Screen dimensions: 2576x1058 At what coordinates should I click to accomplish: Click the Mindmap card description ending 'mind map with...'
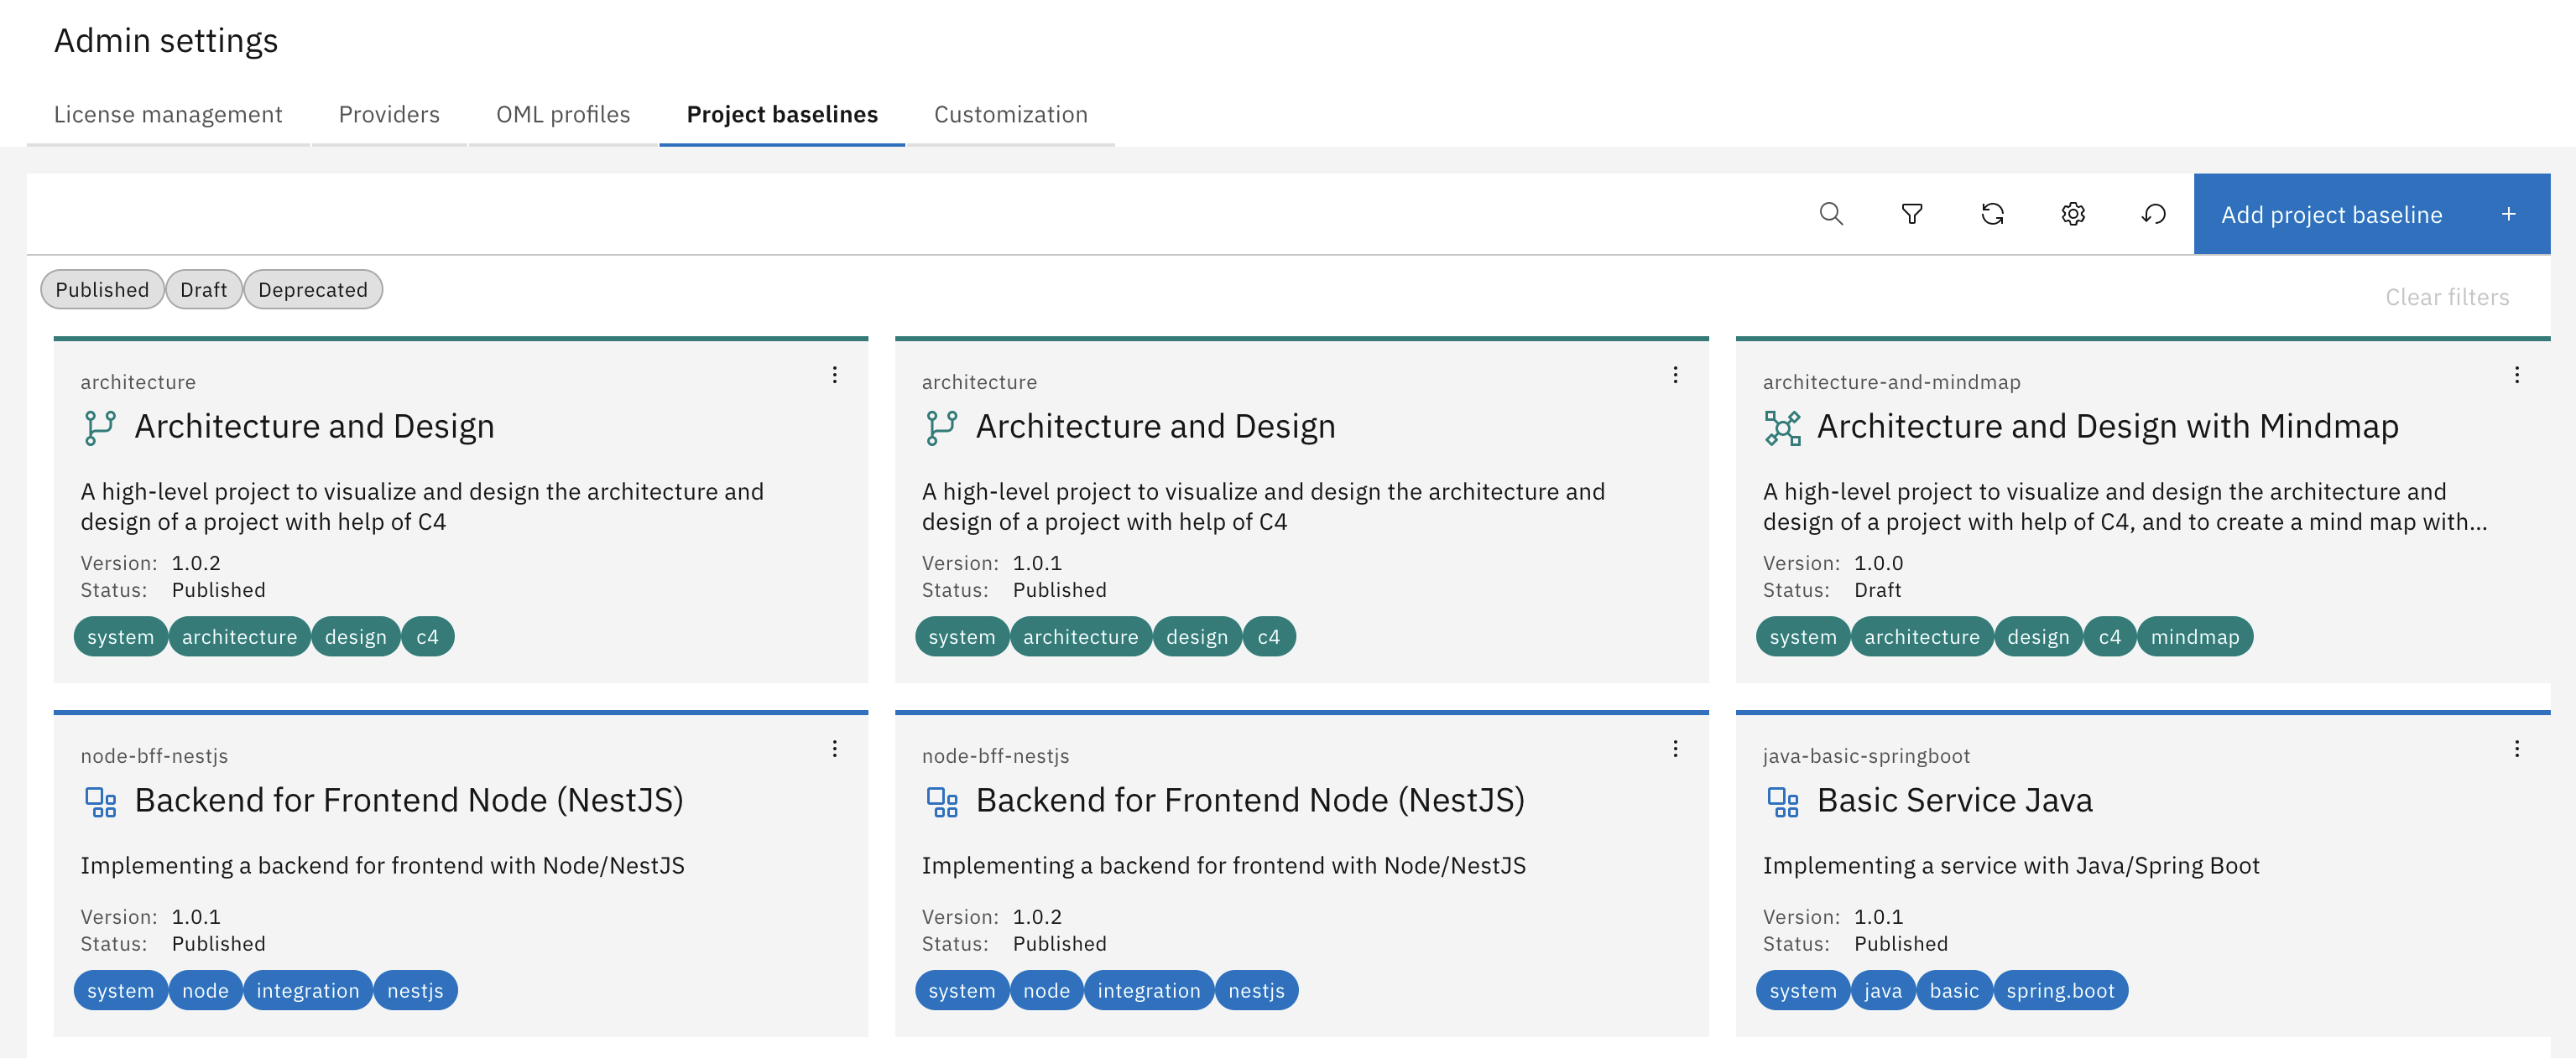[2124, 506]
